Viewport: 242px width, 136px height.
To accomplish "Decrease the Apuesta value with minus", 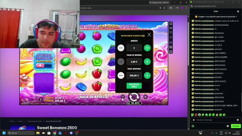I will [x=121, y=48].
